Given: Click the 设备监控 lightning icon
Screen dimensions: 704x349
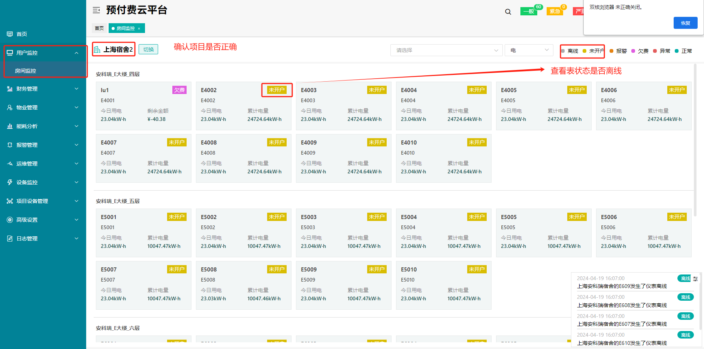Looking at the screenshot, I should pyautogui.click(x=10, y=182).
